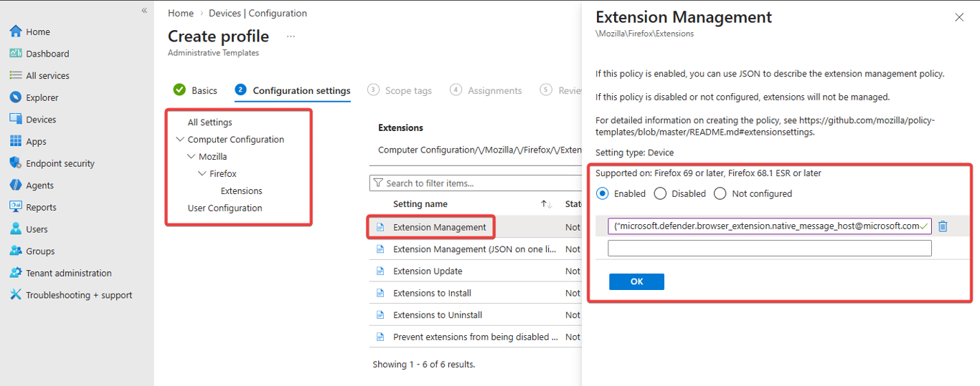Click the empty second policy input field
This screenshot has height=386, width=980.
point(769,248)
